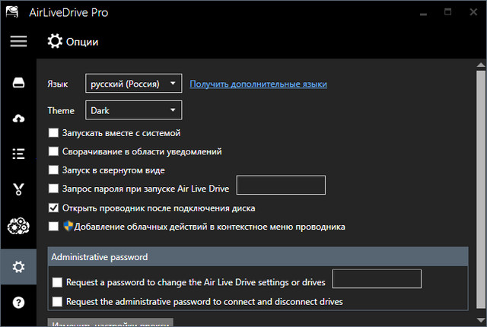Image resolution: width=487 pixels, height=327 pixels.
Task: Open the Theme dropdown showing Dark
Action: 134,110
